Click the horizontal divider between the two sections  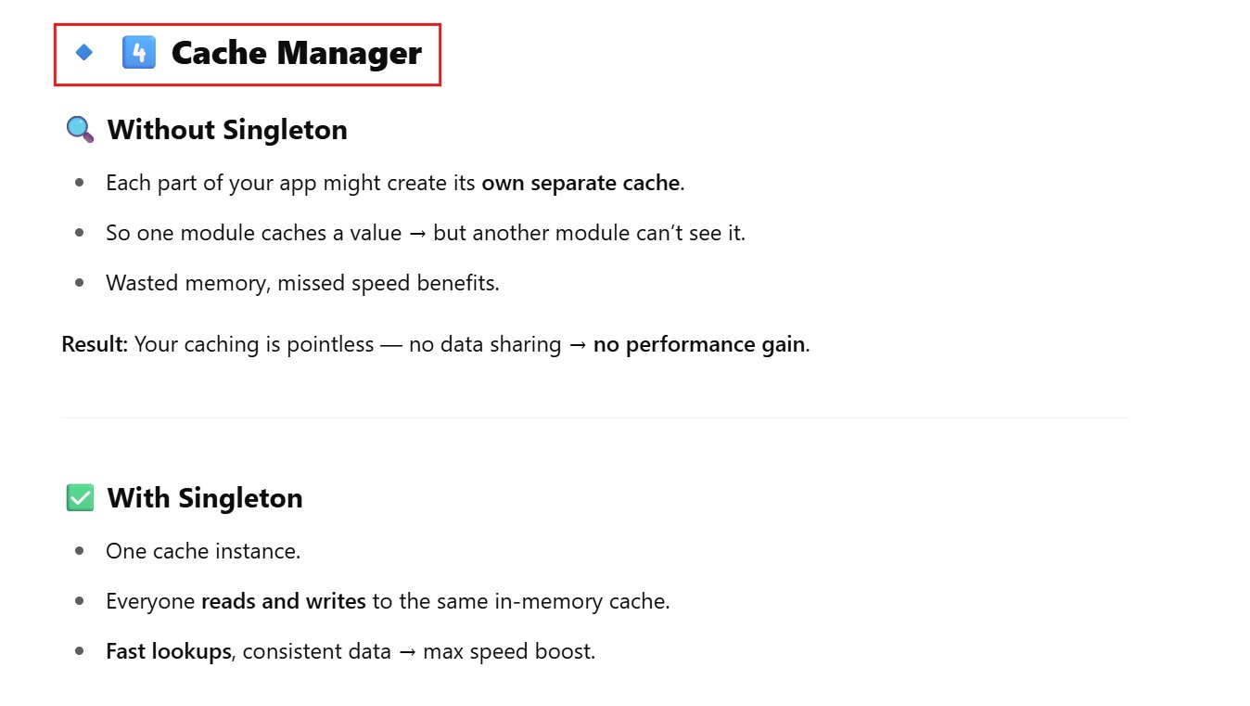click(x=595, y=418)
